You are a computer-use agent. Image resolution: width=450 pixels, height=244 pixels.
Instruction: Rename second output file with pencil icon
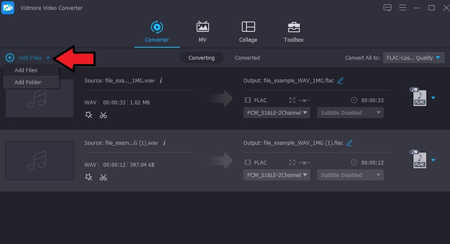point(349,143)
